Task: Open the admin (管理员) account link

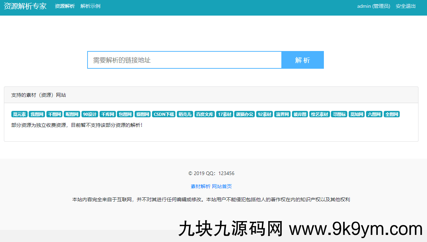Action: click(x=373, y=6)
